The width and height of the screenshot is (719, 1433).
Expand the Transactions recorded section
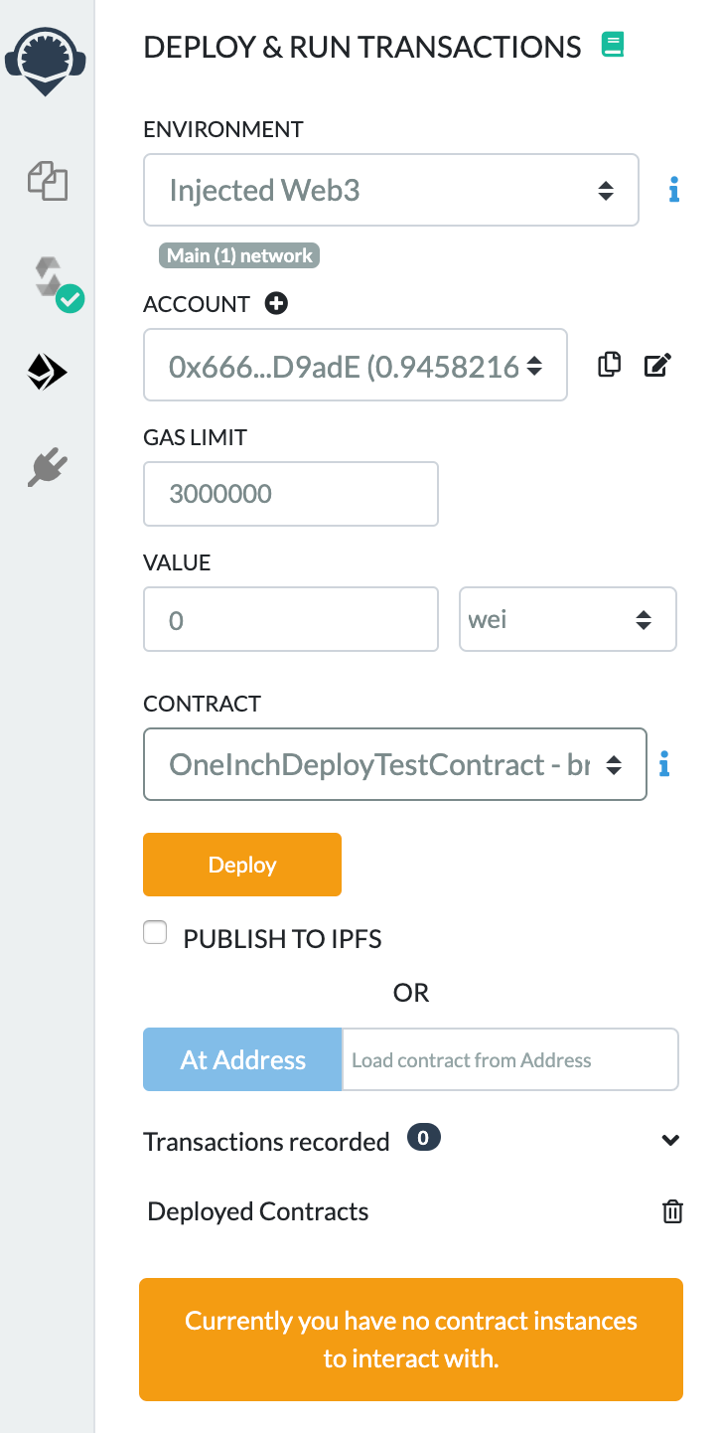click(x=670, y=1141)
